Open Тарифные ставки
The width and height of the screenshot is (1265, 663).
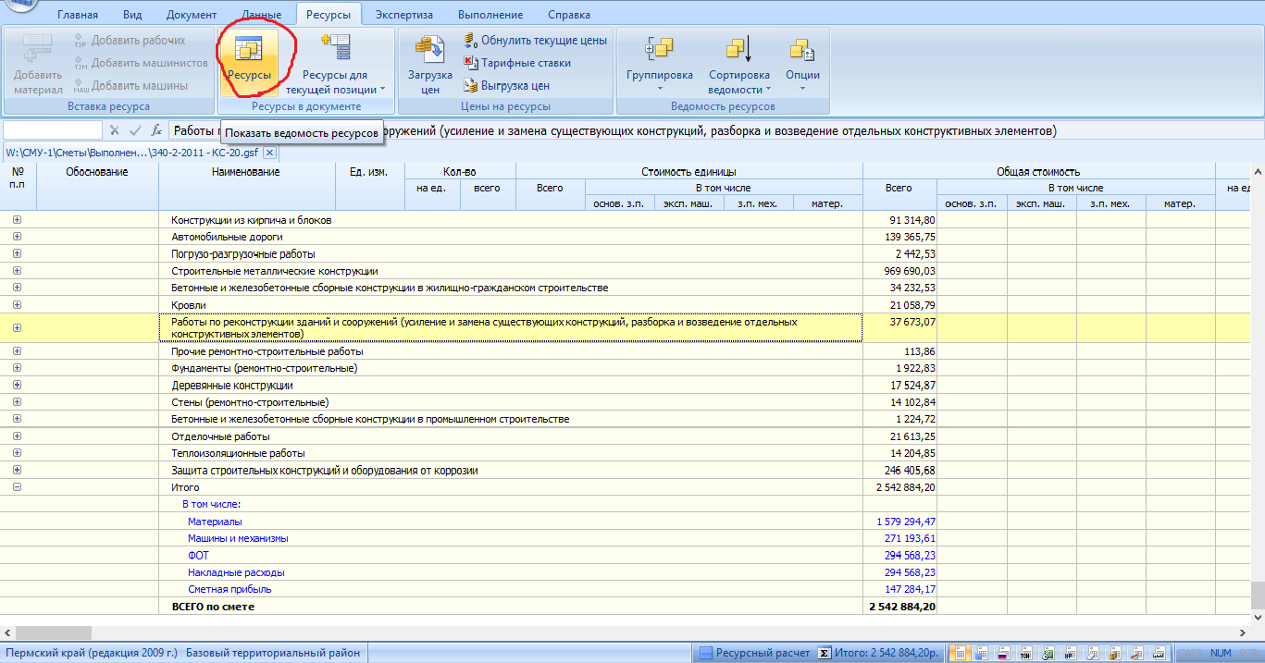(x=517, y=63)
